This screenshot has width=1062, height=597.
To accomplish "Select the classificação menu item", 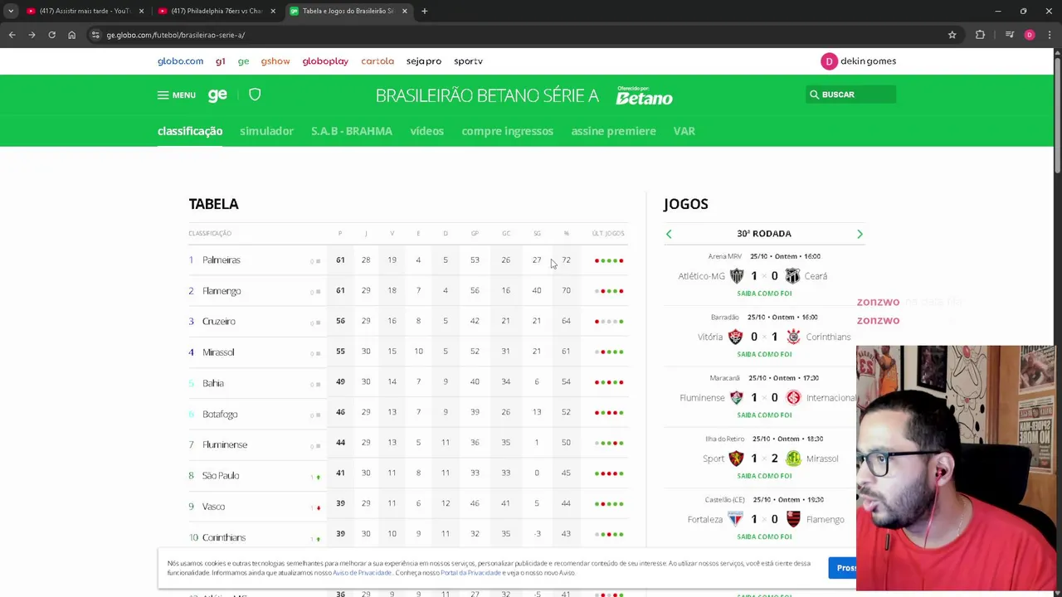I will 190,131.
